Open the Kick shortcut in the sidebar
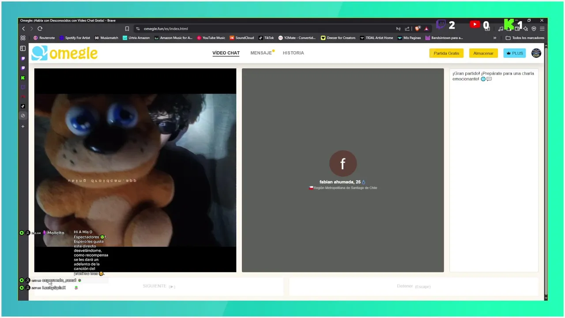The image size is (565, 318). (x=23, y=78)
